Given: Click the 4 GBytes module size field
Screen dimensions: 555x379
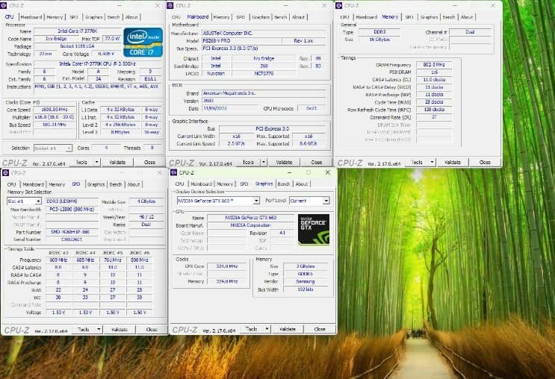Looking at the screenshot, I should pos(146,201).
